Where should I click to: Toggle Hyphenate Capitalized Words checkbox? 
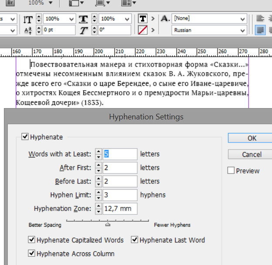click(32, 240)
